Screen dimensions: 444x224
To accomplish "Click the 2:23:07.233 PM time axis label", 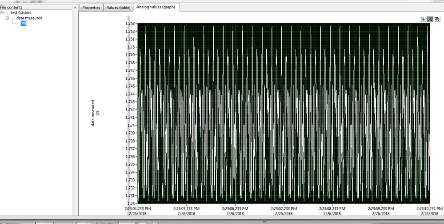I will (x=284, y=208).
